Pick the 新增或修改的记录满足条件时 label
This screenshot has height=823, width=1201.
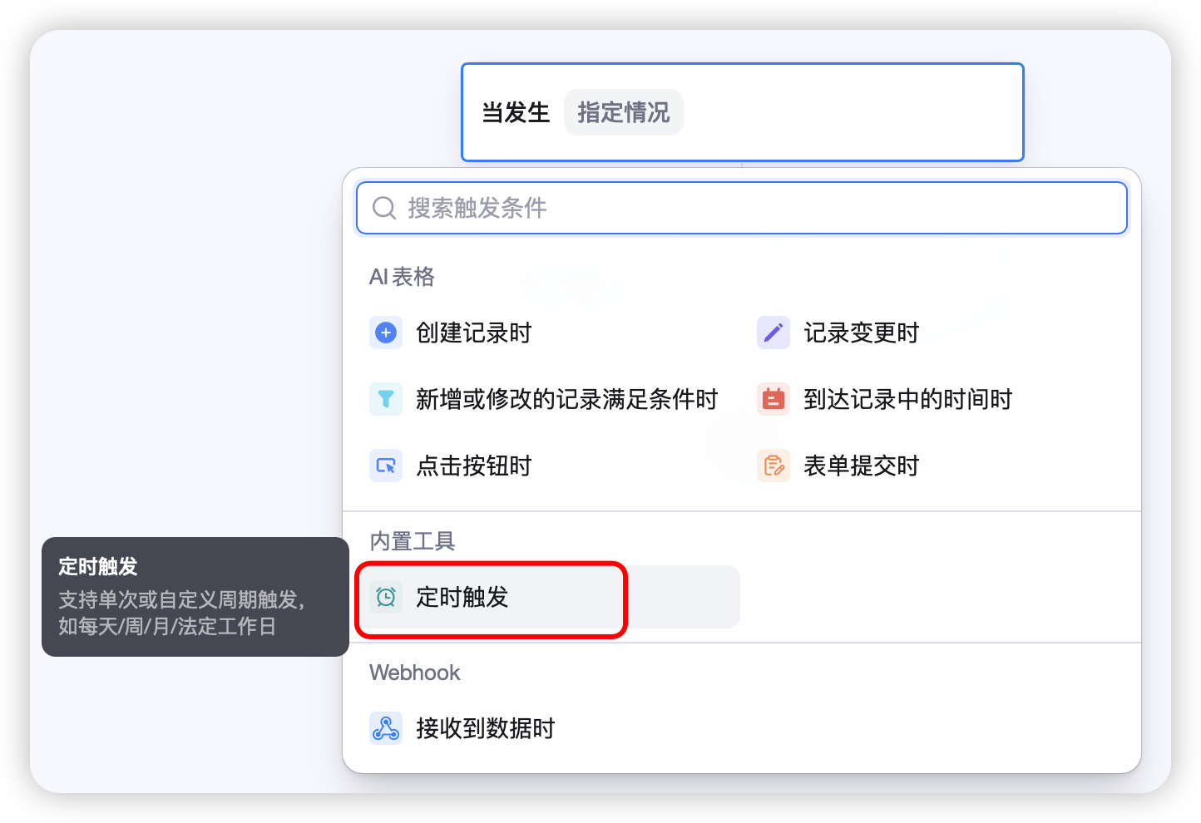(x=566, y=399)
